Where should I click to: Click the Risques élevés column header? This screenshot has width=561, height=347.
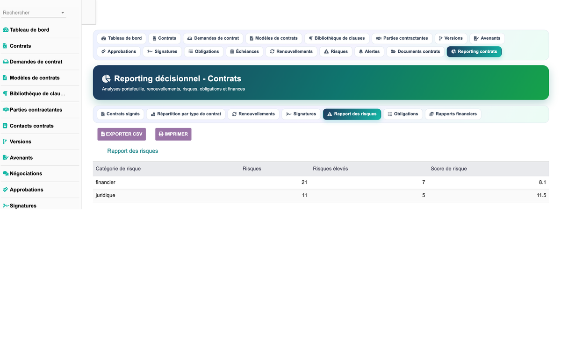(x=331, y=169)
